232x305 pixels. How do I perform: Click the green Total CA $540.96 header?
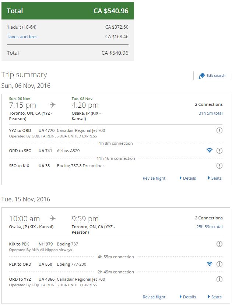tap(68, 11)
